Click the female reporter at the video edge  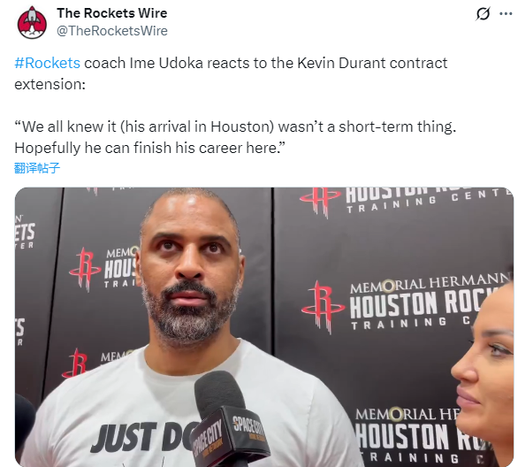485,373
